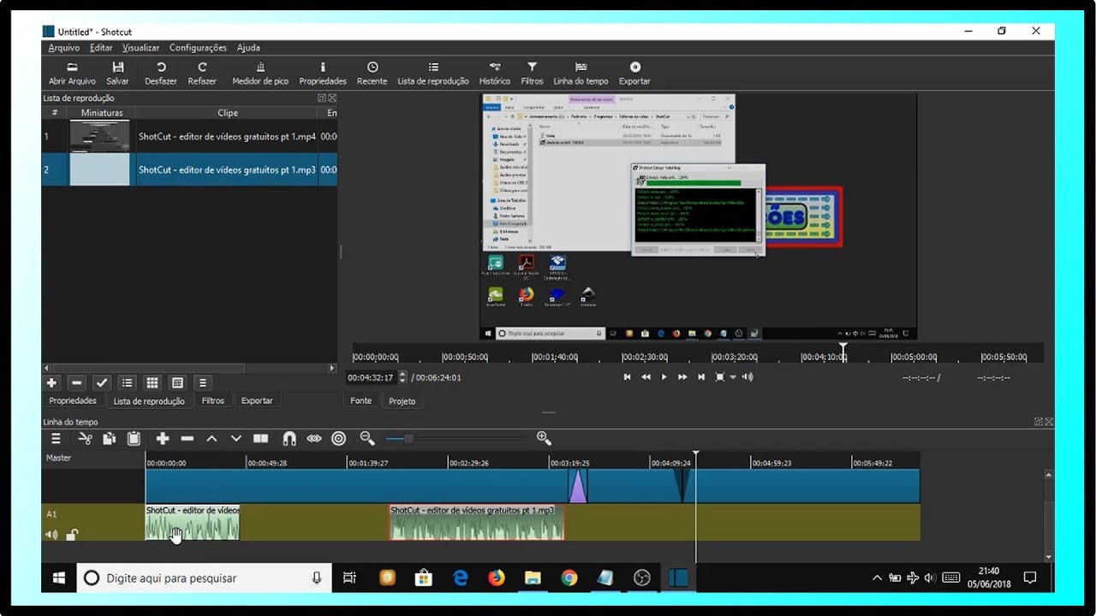The height and width of the screenshot is (616, 1096).
Task: Select playlist row 2 mp3 clip
Action: pos(189,169)
